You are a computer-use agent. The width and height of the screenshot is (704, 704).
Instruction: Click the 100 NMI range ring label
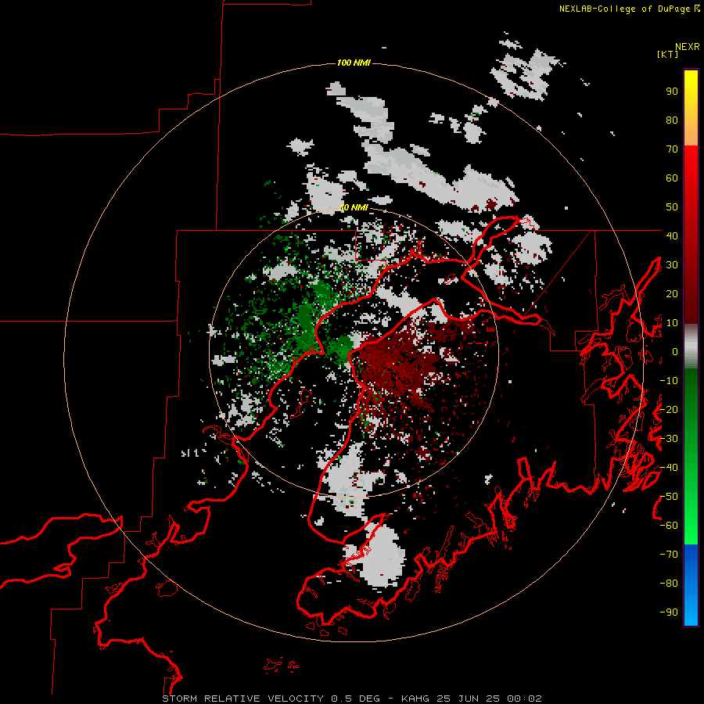[x=354, y=63]
